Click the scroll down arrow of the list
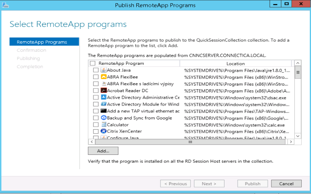The image size is (311, 194). pos(298,136)
